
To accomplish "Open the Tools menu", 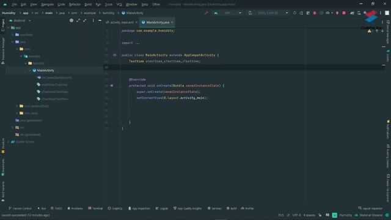I will coord(109,4).
